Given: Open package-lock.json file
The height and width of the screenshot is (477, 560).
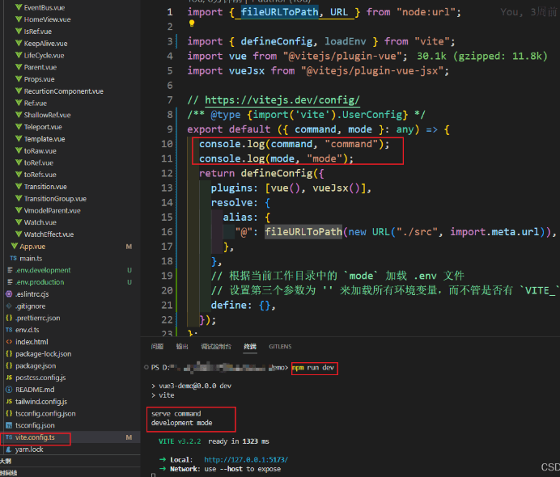Looking at the screenshot, I should pos(43,354).
